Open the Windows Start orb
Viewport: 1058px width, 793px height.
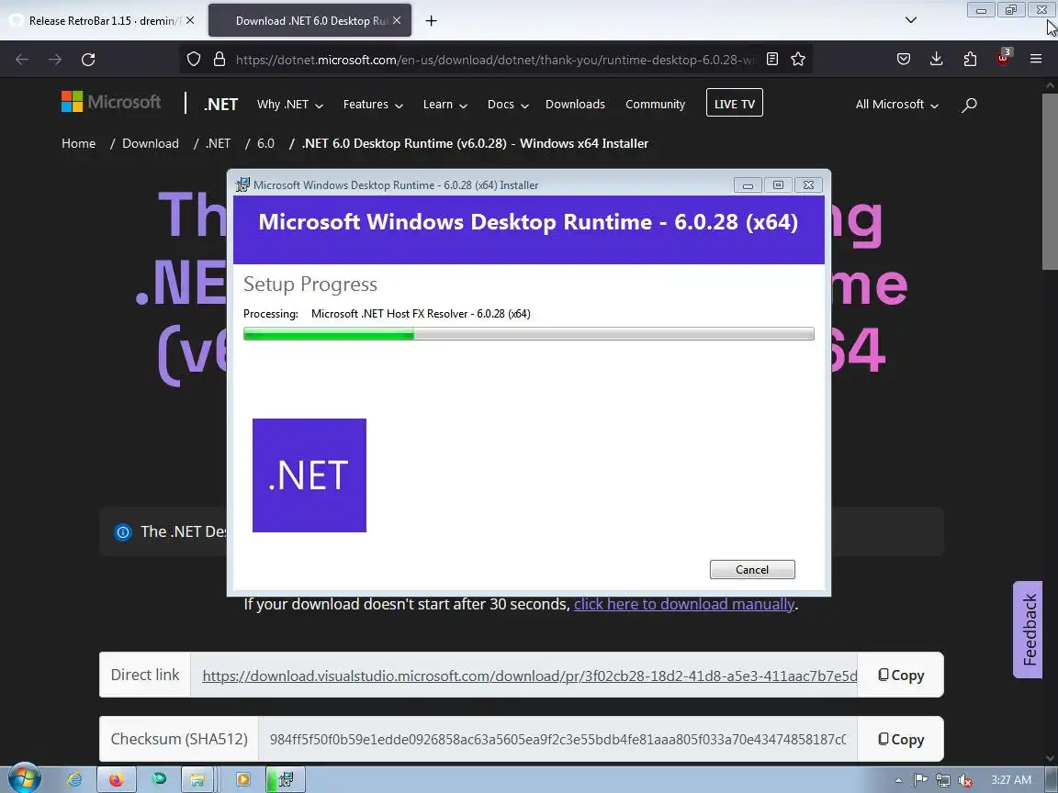(x=24, y=778)
